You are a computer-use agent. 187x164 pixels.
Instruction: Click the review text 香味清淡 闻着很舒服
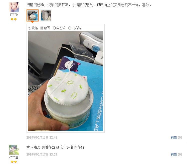click(x=43, y=147)
